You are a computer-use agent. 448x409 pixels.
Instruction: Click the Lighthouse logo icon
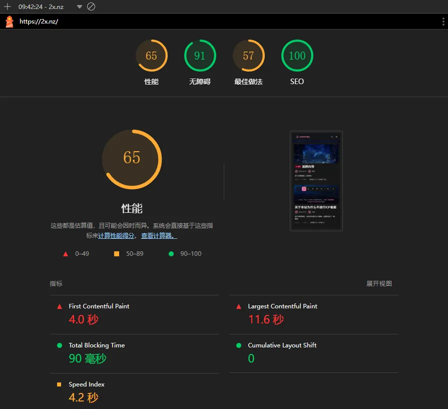pos(9,22)
